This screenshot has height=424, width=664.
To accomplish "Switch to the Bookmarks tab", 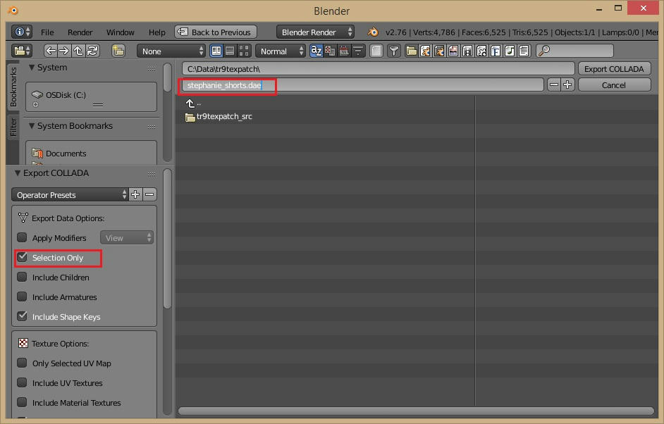I will (13, 87).
